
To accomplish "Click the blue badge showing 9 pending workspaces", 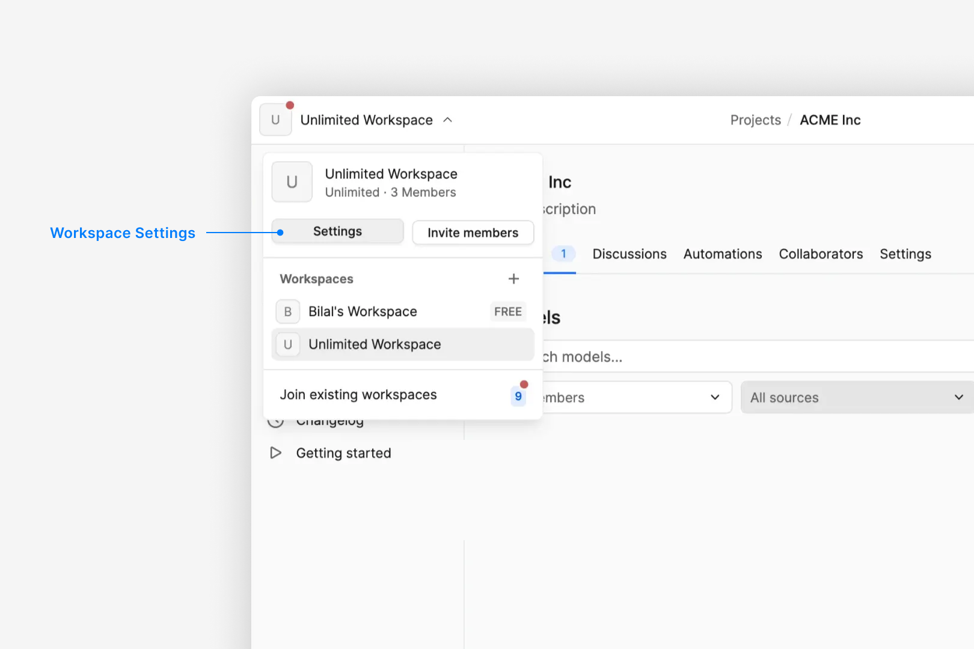I will click(518, 396).
